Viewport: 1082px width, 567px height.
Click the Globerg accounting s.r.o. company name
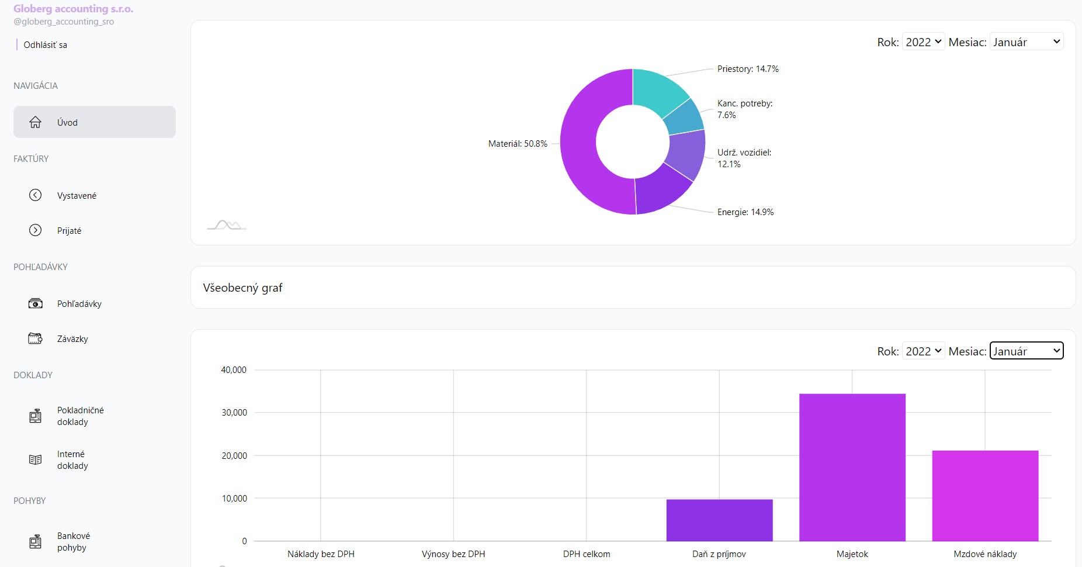[73, 9]
